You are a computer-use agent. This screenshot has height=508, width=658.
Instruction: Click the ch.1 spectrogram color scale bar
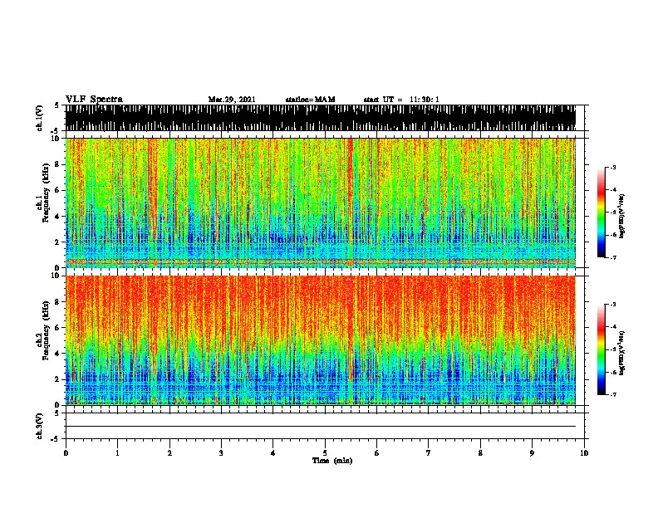pos(602,212)
